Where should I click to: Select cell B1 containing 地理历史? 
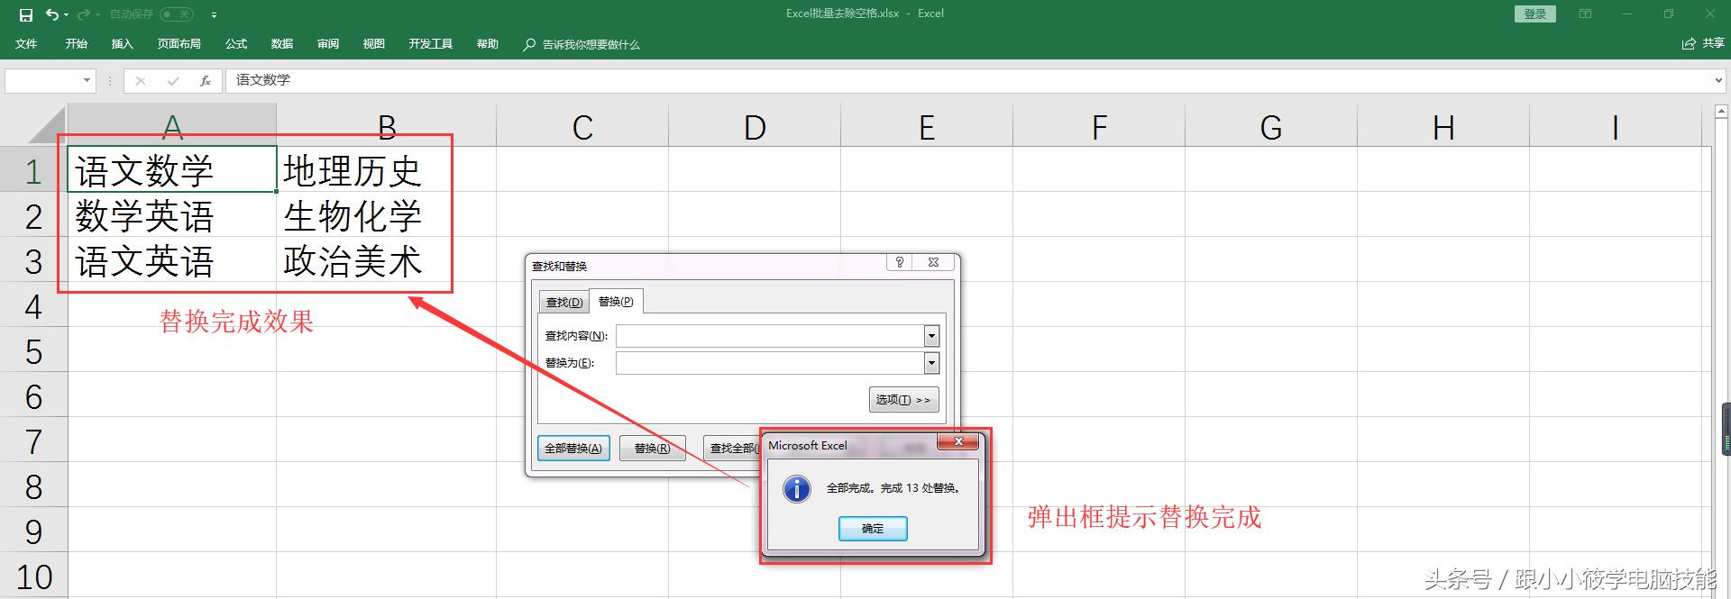386,170
